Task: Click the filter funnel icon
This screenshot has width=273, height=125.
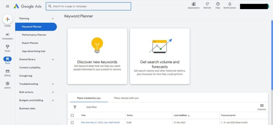Action: [75, 107]
